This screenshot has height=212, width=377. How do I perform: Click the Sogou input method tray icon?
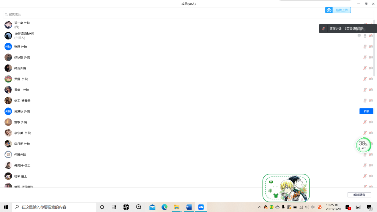tap(320, 207)
